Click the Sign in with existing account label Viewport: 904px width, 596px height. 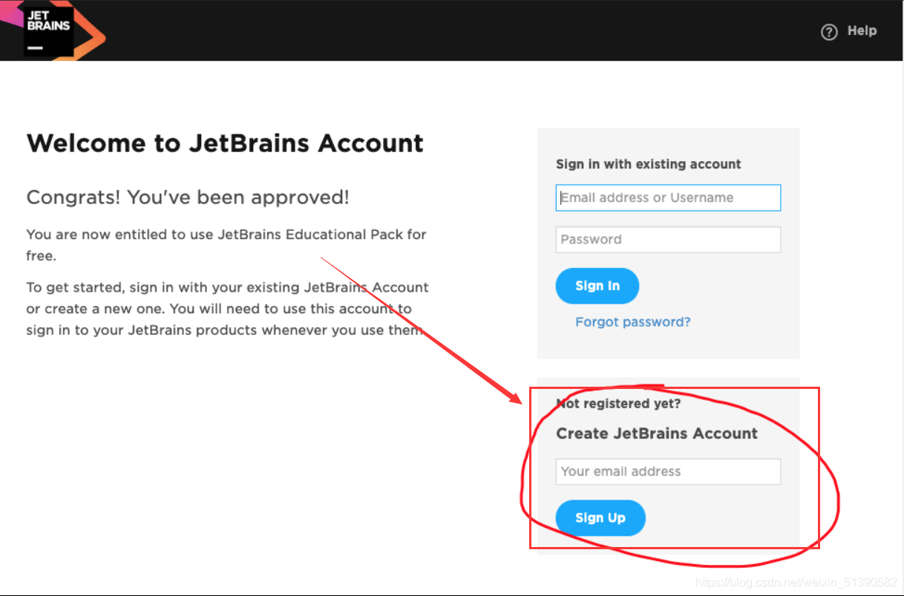point(648,164)
